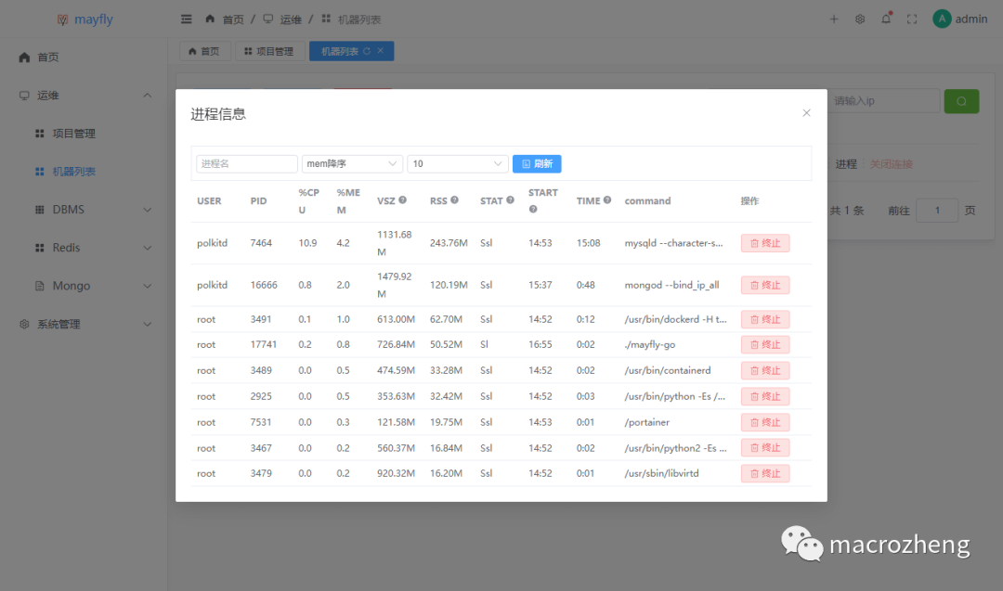Click the 关闭连接 link
The height and width of the screenshot is (591, 1003).
click(x=890, y=163)
